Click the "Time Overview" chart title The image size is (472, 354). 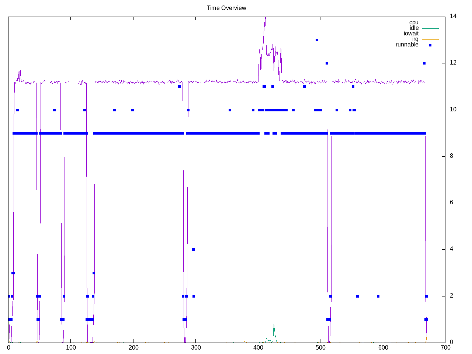click(x=226, y=8)
